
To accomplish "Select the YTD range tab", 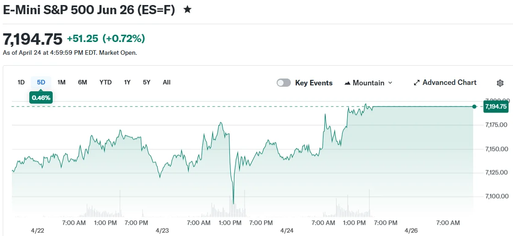I will (x=106, y=83).
